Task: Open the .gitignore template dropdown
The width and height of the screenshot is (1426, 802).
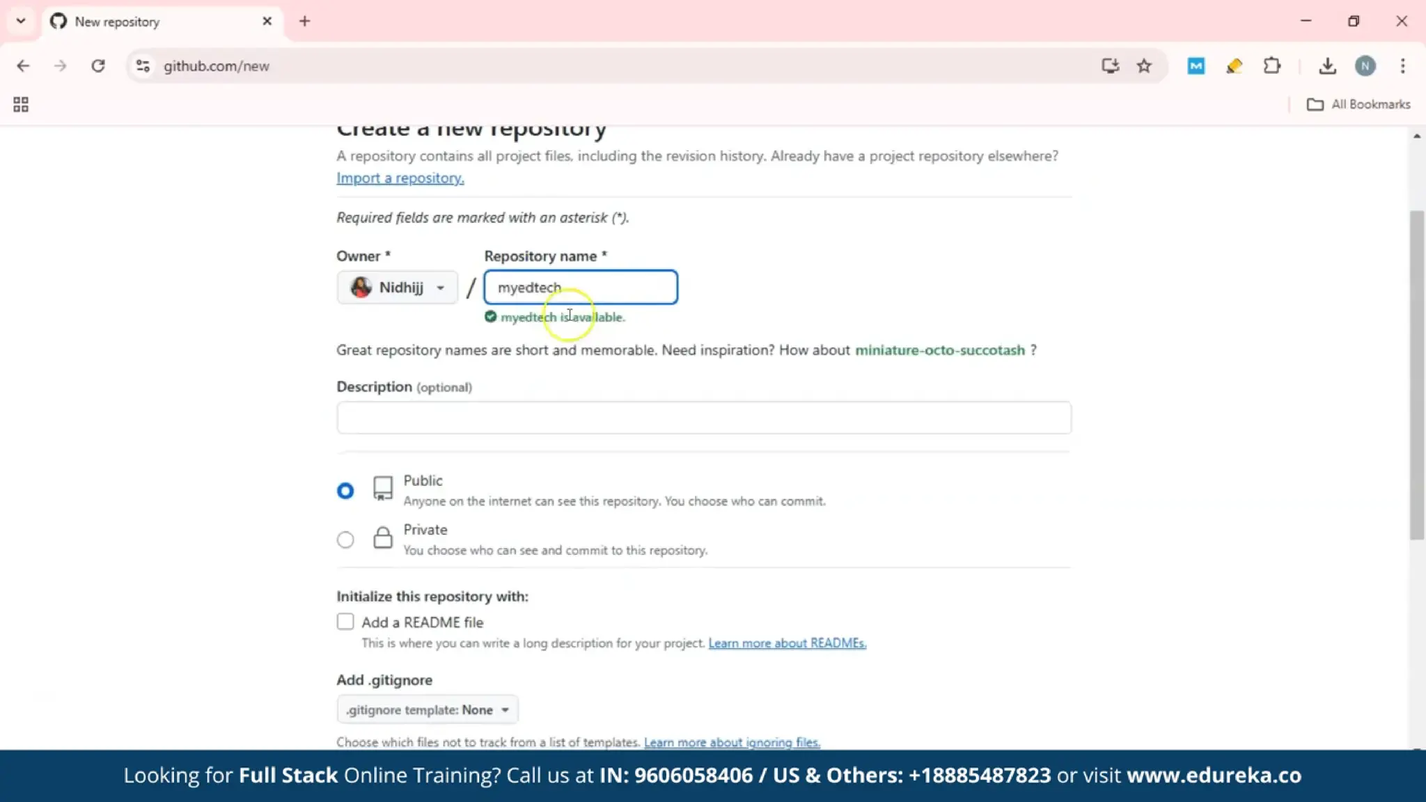Action: [x=428, y=710]
